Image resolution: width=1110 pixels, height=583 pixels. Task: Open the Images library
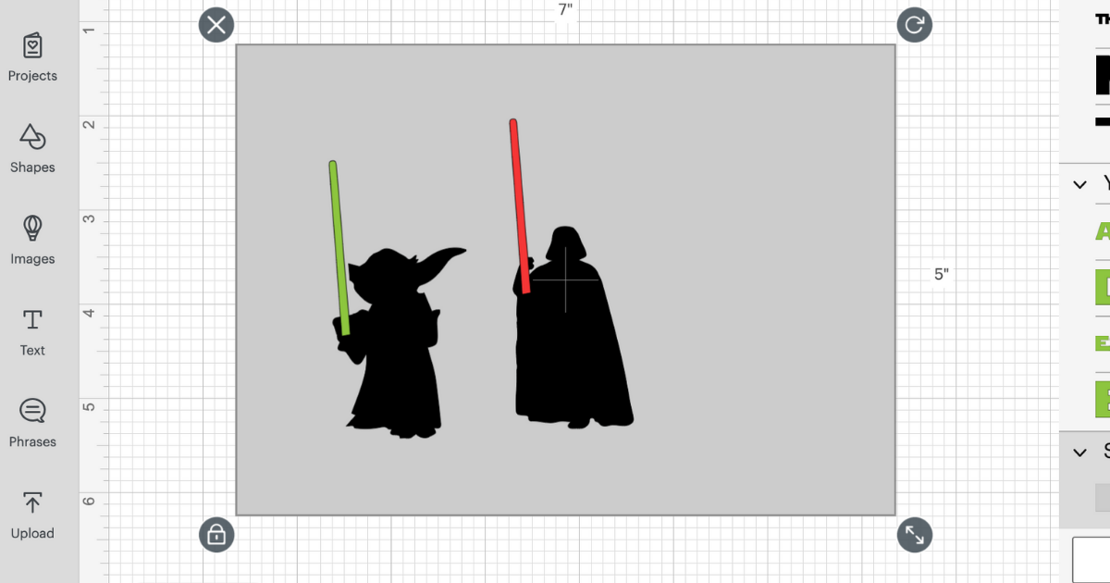(32, 241)
